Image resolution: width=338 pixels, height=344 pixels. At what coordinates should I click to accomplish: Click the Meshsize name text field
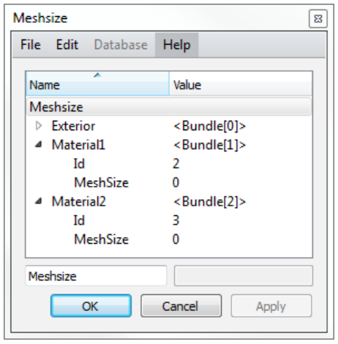click(x=96, y=276)
